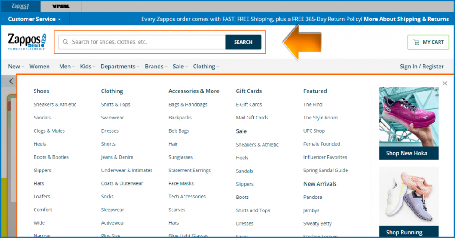Viewport: 455px width, 238px height.
Task: Open More About Shipping & Returns
Action: coord(406,19)
